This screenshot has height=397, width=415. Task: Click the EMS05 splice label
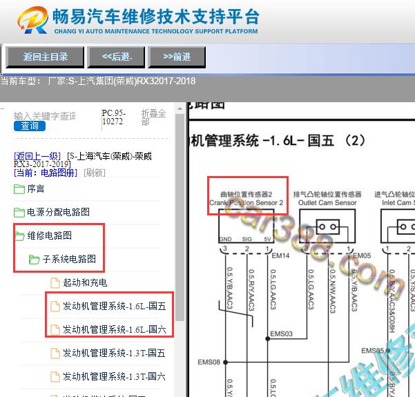[372, 351]
